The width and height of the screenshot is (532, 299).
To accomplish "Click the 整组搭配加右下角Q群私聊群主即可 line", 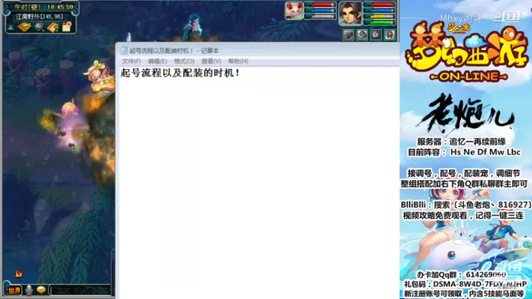I will pos(464,184).
